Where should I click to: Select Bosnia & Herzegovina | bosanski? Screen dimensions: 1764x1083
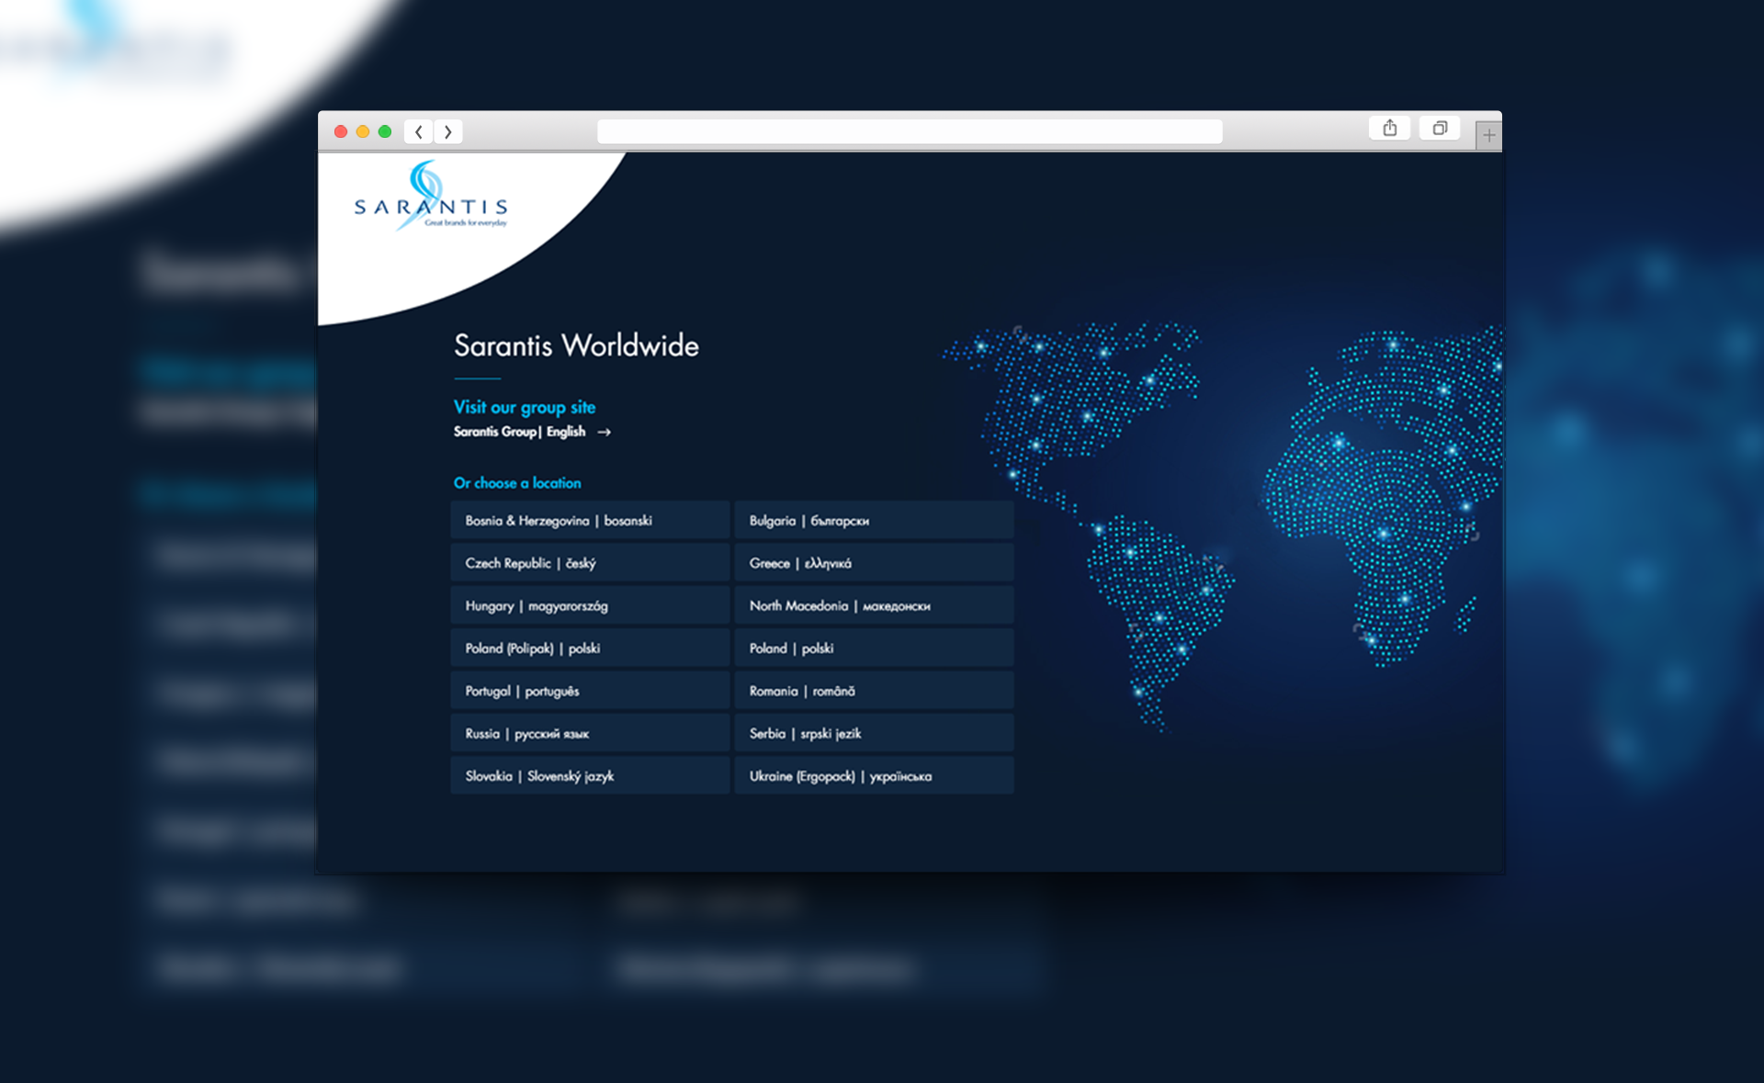pos(590,520)
